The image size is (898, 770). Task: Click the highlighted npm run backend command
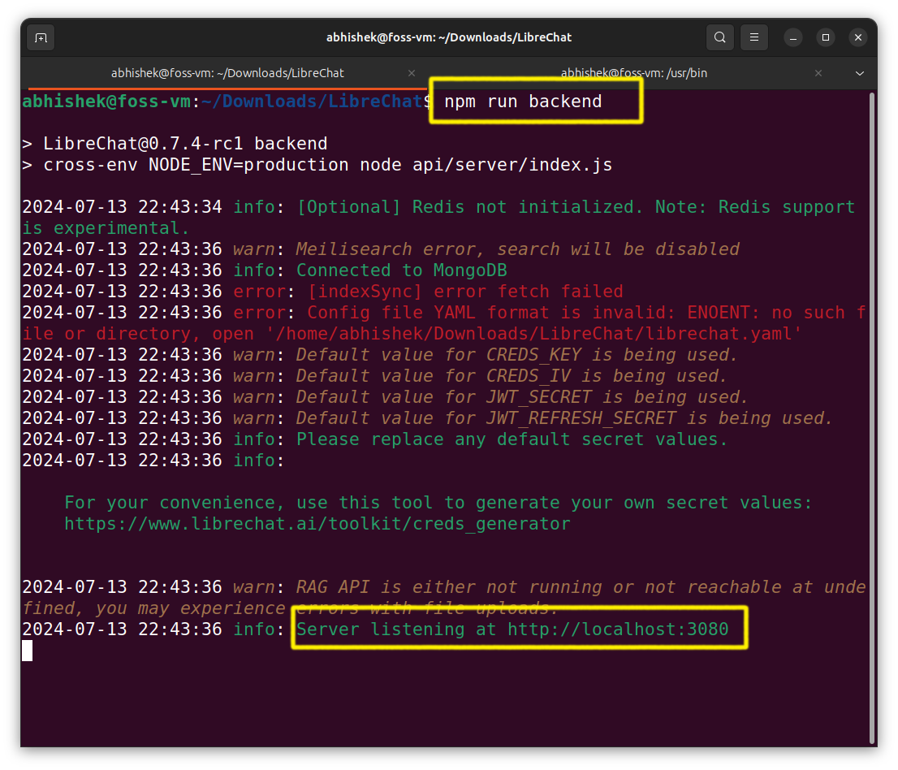click(536, 102)
